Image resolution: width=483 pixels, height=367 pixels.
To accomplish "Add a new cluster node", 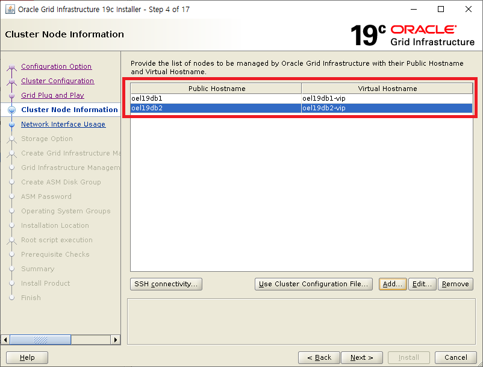I will (x=393, y=284).
